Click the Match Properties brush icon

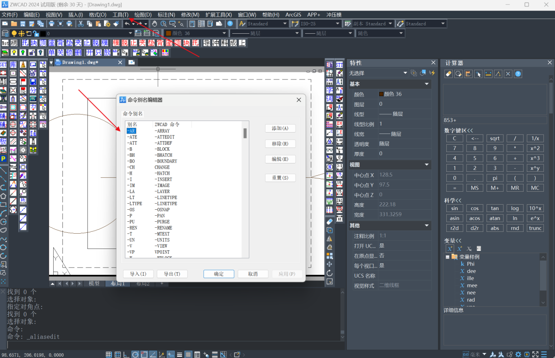coord(116,24)
